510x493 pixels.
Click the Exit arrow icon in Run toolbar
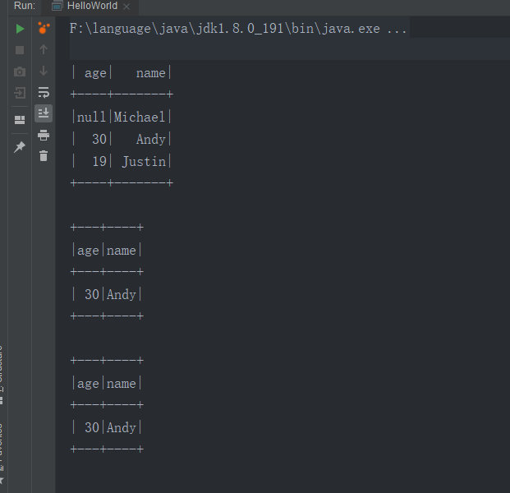click(20, 93)
